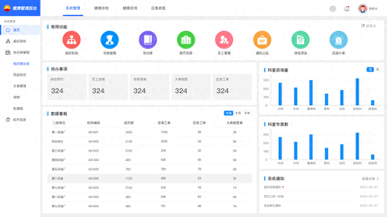Open the red 组织机构 shortcut icon
Screen dimensions: 387x217
click(x=71, y=40)
